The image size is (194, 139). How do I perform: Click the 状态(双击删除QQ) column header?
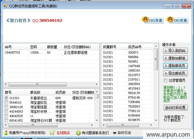point(81,47)
